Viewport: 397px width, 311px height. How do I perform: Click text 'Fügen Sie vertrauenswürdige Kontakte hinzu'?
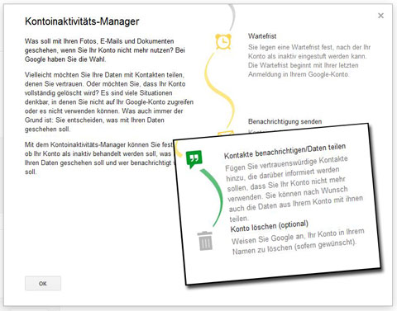coord(294,189)
